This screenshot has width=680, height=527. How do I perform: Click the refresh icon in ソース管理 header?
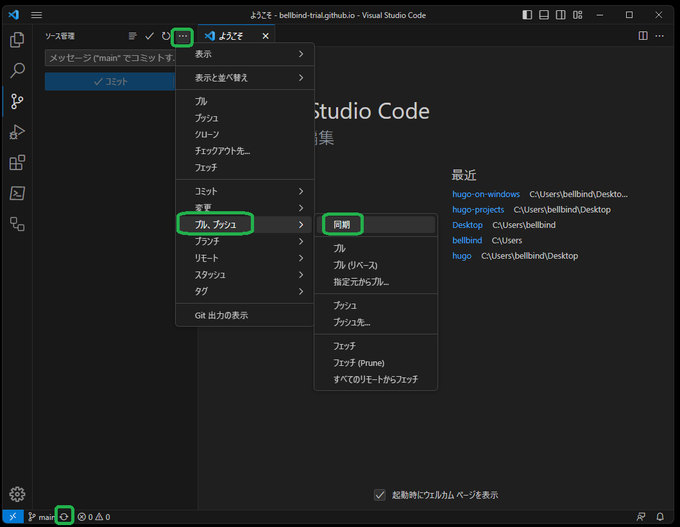pyautogui.click(x=166, y=36)
